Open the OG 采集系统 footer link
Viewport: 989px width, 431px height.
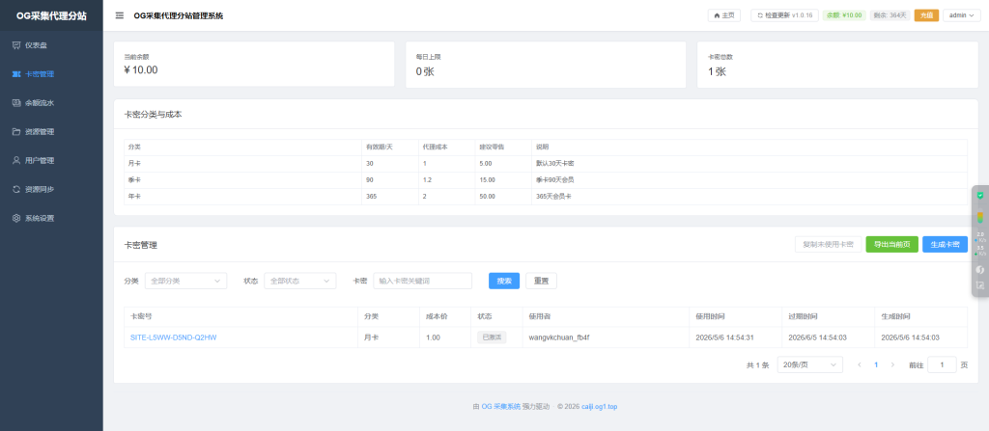pyautogui.click(x=501, y=407)
